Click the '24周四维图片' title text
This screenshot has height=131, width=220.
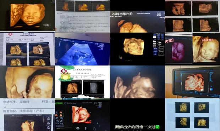click(122, 14)
